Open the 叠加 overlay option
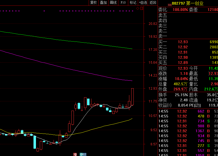 [x=103, y=3]
